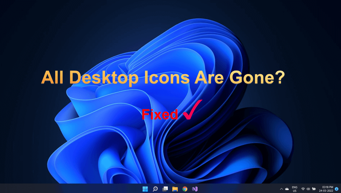The image size is (341, 193).
Task: Launch Visual Studio from the taskbar
Action: click(x=195, y=189)
